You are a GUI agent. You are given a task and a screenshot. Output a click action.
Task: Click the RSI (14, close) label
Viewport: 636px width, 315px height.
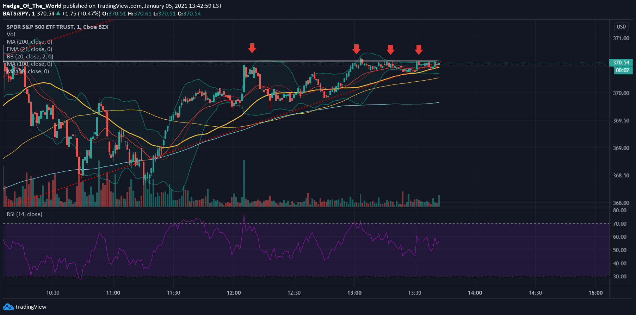click(24, 214)
